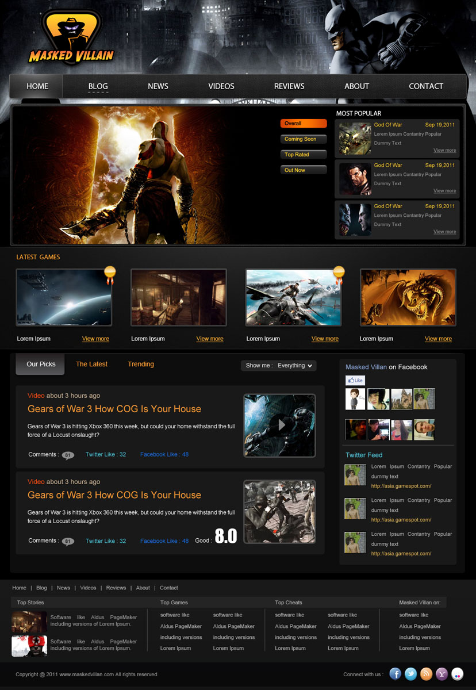Click View more on second Most Popular item

click(x=444, y=191)
